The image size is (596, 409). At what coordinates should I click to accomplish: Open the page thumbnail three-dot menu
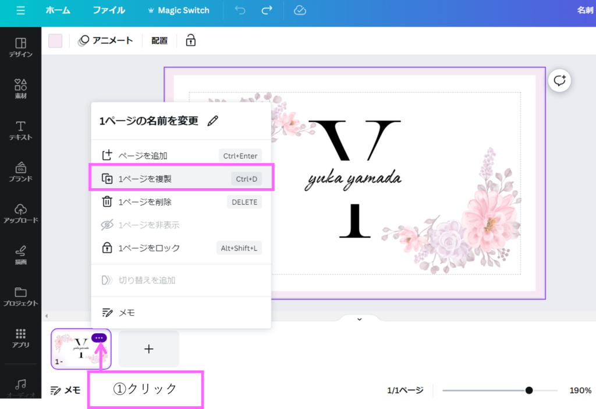tap(99, 338)
